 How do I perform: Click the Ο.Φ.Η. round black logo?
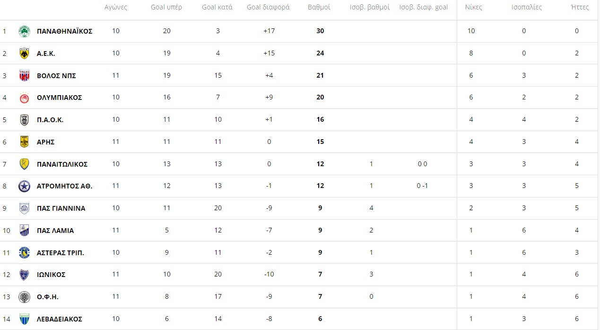[24, 297]
